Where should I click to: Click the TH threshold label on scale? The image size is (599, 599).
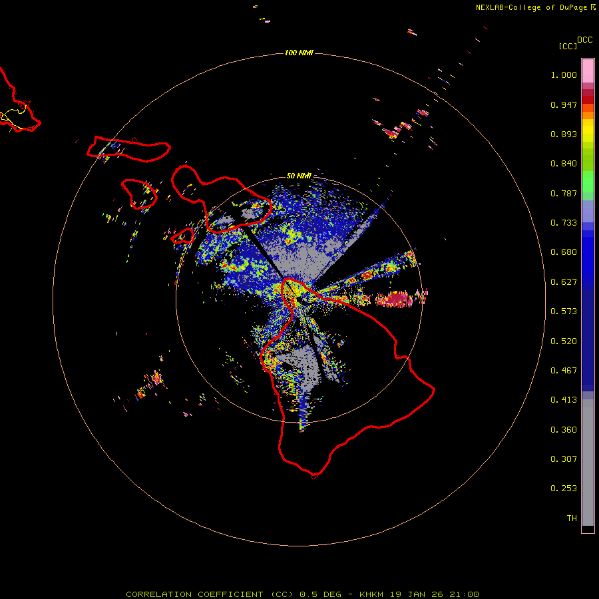click(572, 518)
